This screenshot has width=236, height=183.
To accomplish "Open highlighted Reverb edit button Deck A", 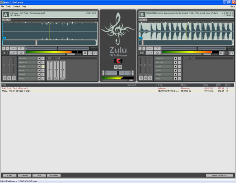I will (43, 67).
